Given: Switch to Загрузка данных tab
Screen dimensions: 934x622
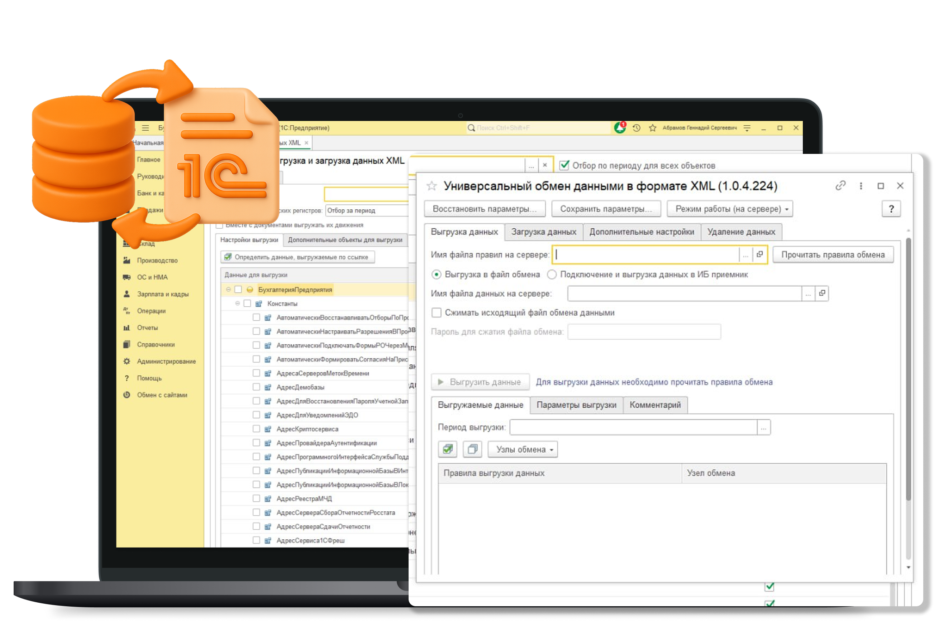Looking at the screenshot, I should (544, 232).
